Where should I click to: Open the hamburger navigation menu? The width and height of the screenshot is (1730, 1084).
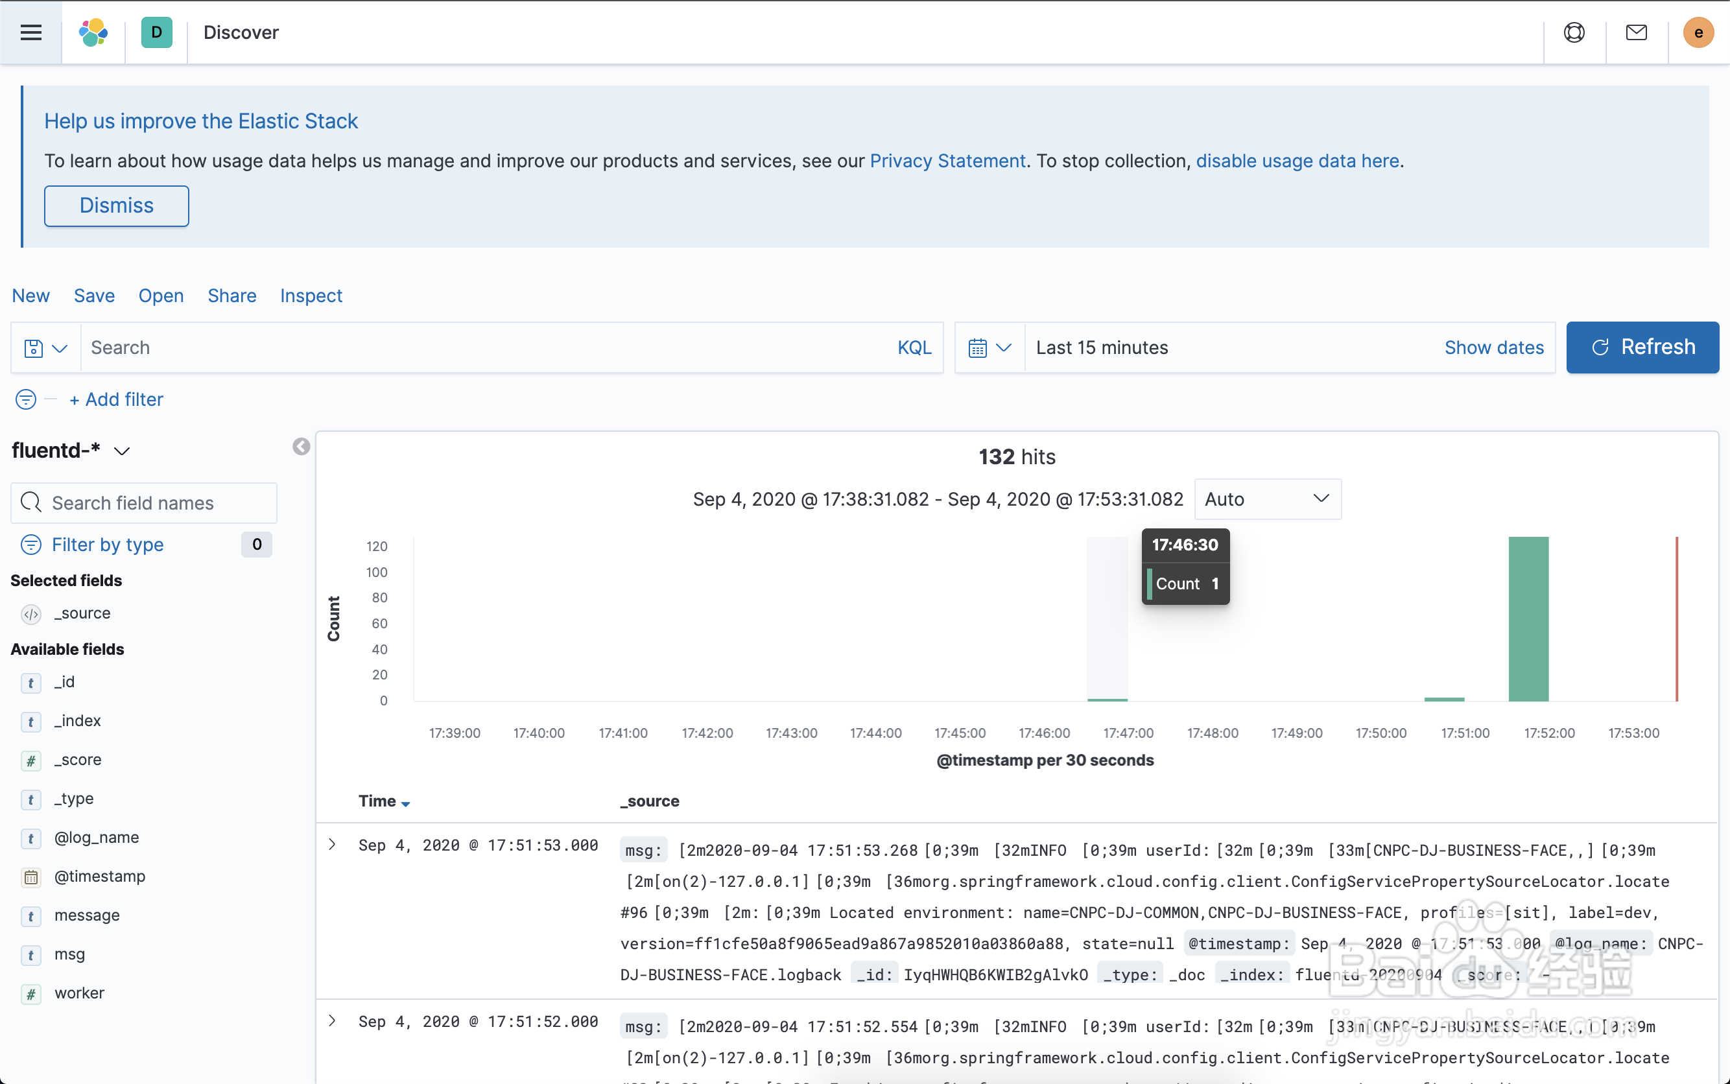click(31, 32)
